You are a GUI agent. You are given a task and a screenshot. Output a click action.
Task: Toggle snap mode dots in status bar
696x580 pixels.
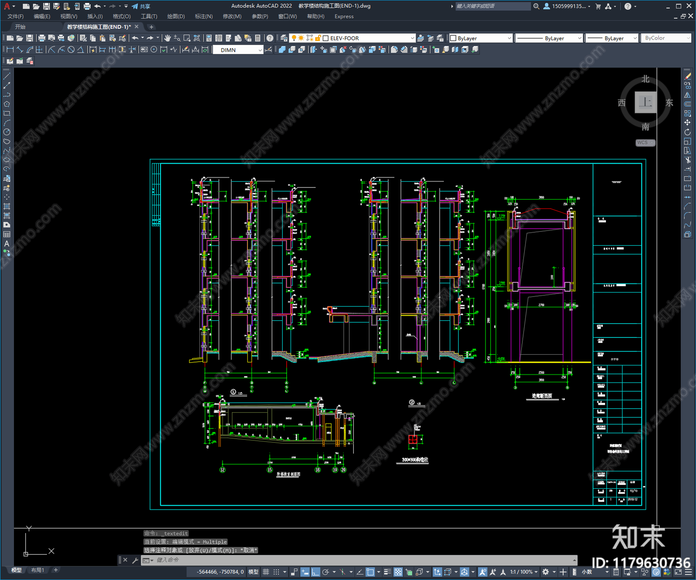pos(276,572)
